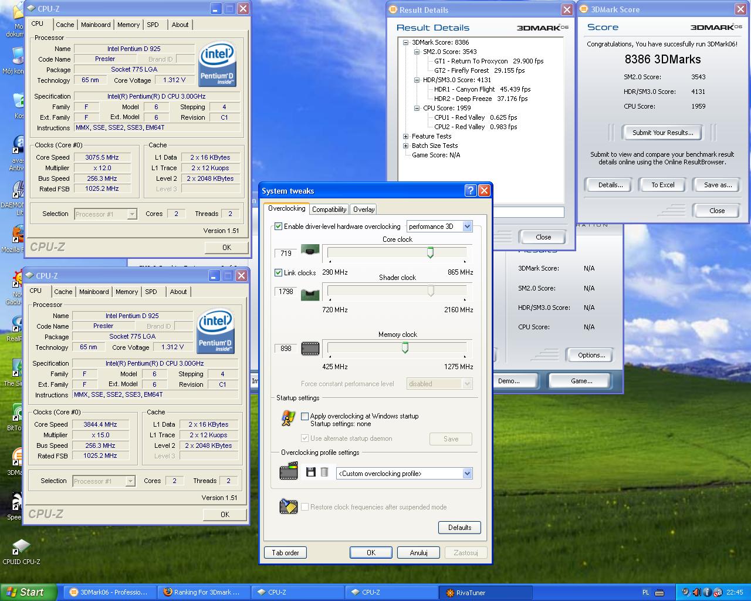The height and width of the screenshot is (601, 751).
Task: Switch to Overlay tab in System tweaks
Action: pyautogui.click(x=364, y=210)
